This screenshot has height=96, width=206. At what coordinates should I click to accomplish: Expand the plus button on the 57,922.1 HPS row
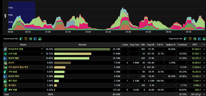coord(204,54)
